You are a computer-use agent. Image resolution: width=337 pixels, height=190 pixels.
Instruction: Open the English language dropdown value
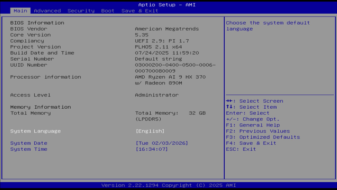[150, 131]
